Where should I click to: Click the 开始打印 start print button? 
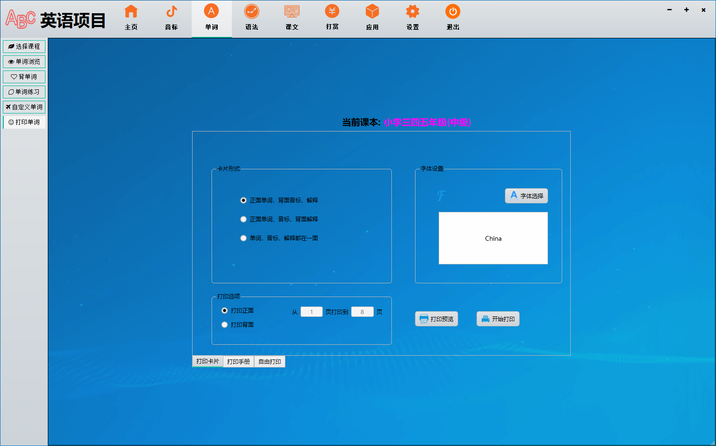tap(498, 319)
